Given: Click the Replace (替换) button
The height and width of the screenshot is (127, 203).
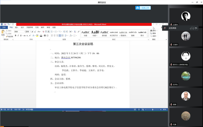Looking at the screenshot, I should pyautogui.click(x=153, y=33).
